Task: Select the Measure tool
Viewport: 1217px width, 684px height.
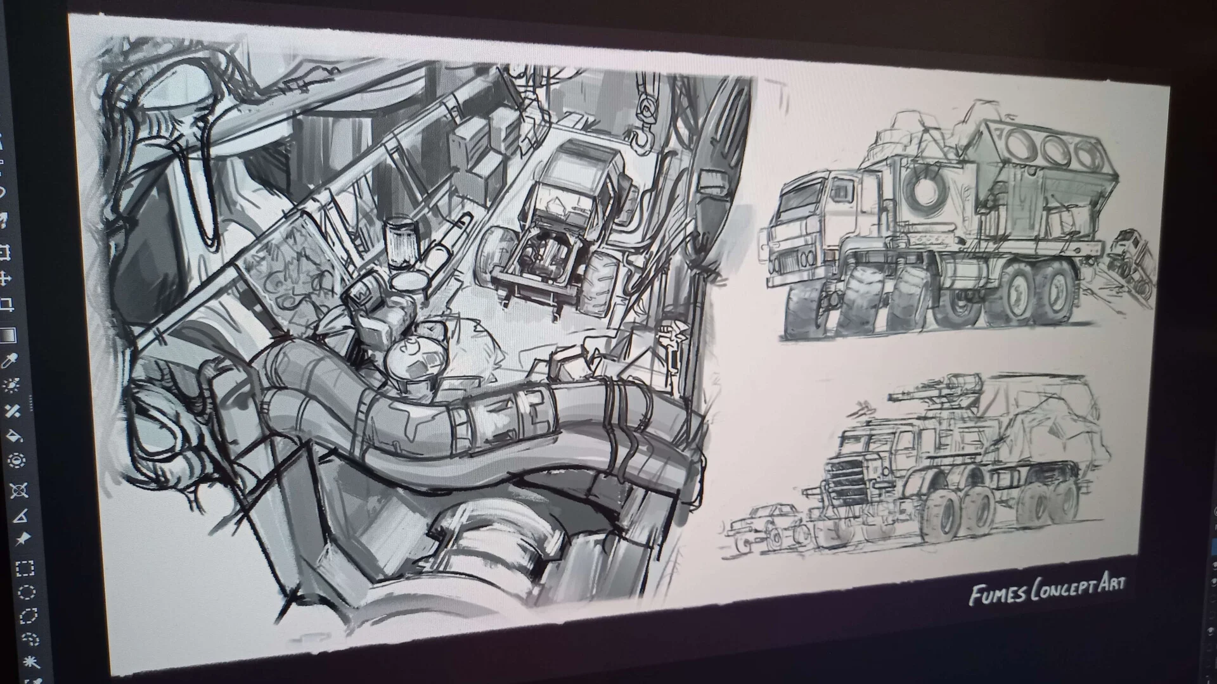Action: click(x=20, y=516)
